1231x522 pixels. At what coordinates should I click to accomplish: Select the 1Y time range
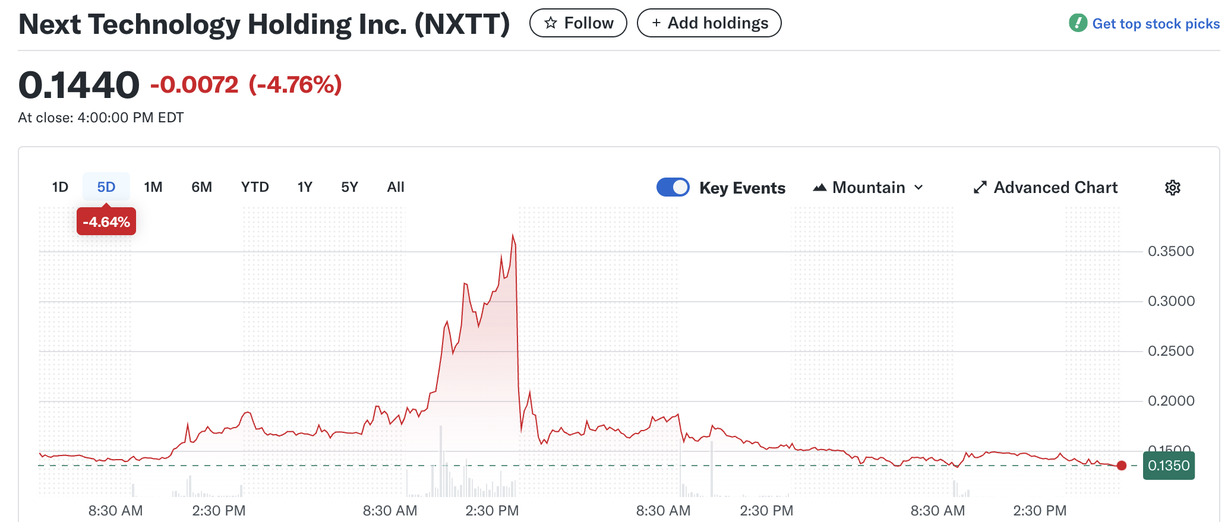(304, 186)
